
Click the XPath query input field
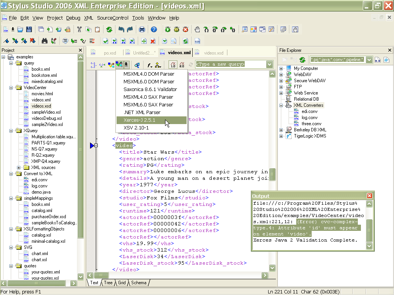click(231, 65)
